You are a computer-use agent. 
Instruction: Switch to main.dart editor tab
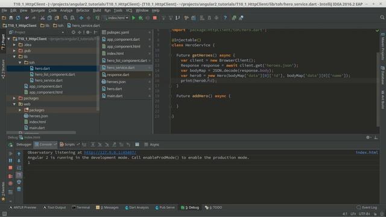tap(127, 96)
